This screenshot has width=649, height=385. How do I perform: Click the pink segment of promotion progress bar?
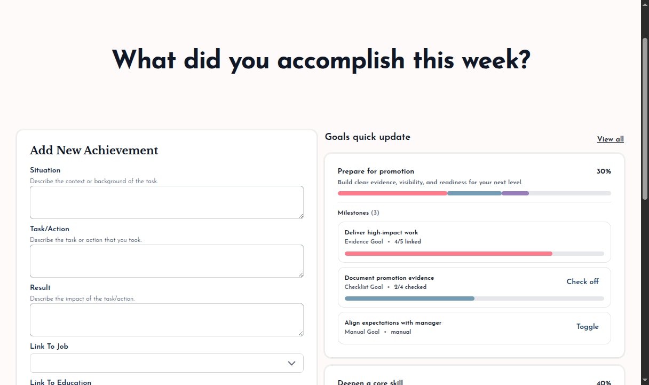pyautogui.click(x=392, y=193)
